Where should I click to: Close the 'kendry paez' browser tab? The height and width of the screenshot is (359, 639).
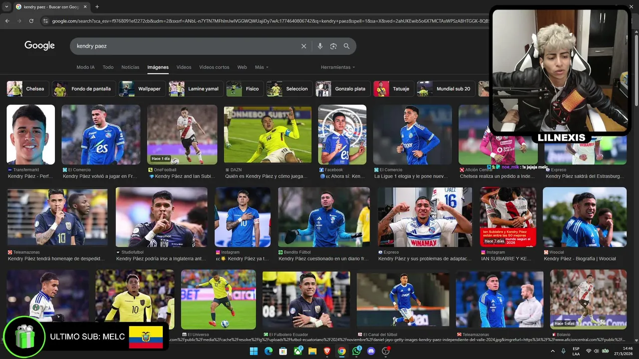coord(84,7)
